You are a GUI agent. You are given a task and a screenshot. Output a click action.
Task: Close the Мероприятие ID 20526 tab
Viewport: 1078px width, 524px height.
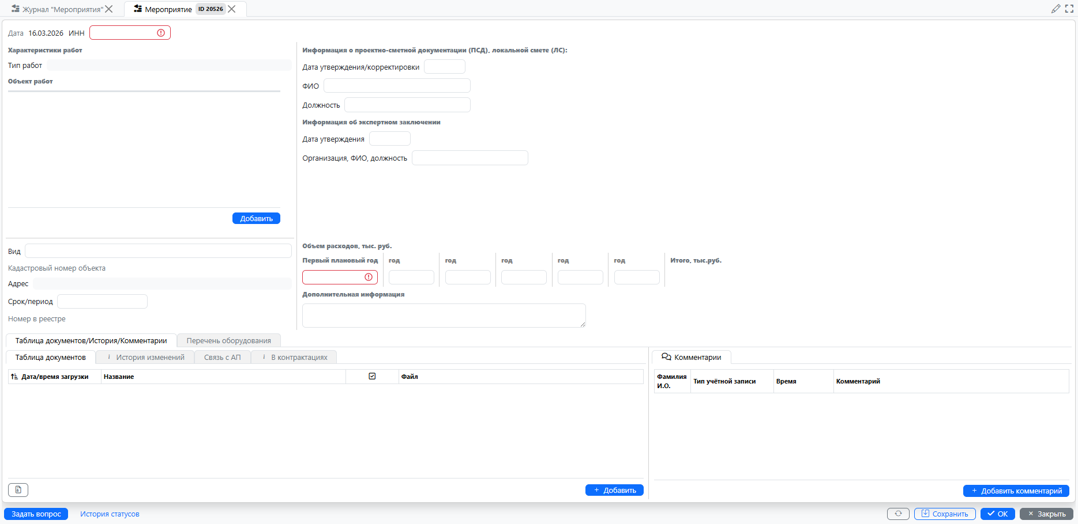click(x=232, y=9)
